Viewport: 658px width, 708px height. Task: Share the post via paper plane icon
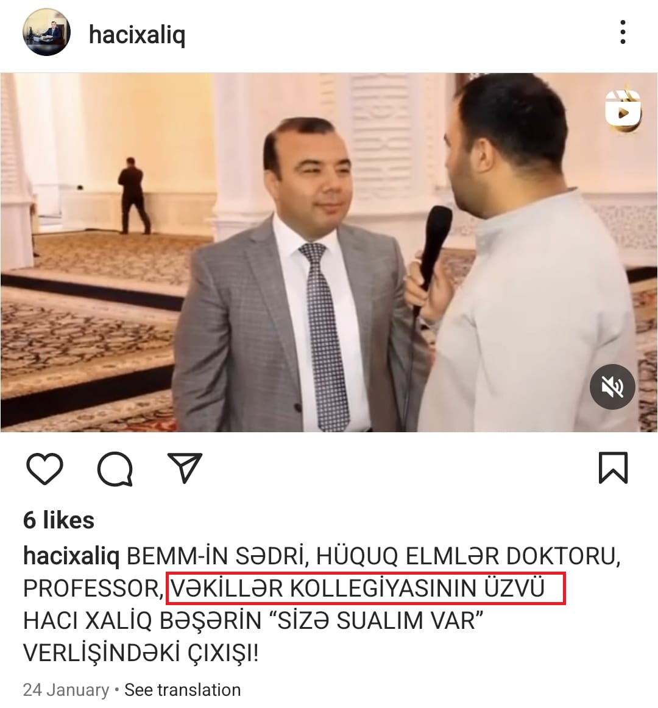tap(185, 468)
